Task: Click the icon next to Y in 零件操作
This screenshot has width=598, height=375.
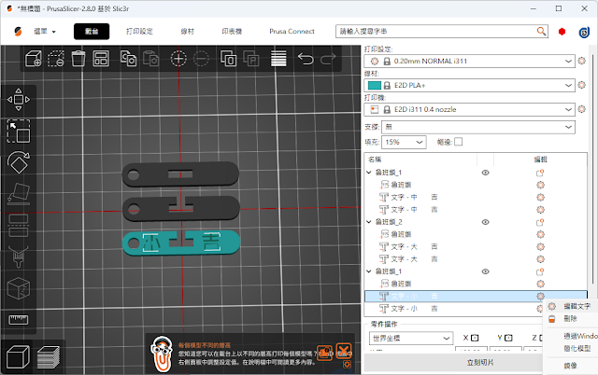Action: coord(508,338)
